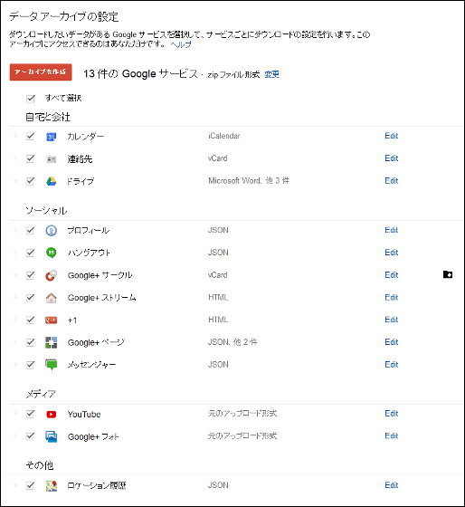Click Edit for Google+ Stream row
This screenshot has width=465, height=507.
[x=392, y=297]
